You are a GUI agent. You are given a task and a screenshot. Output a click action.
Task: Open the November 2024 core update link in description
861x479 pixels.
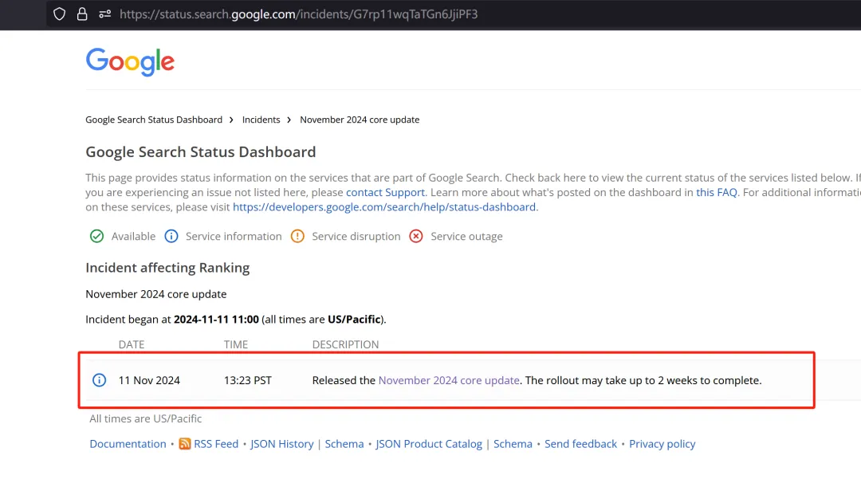[x=449, y=380]
